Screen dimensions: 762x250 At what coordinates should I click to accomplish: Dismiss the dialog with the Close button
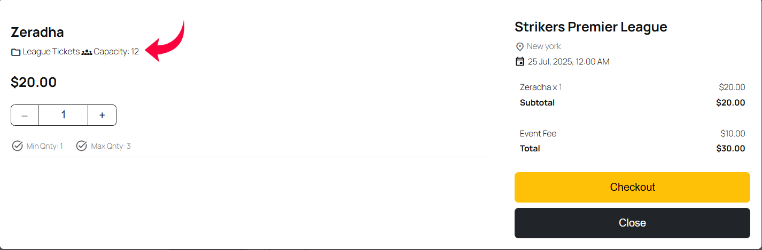click(x=632, y=223)
